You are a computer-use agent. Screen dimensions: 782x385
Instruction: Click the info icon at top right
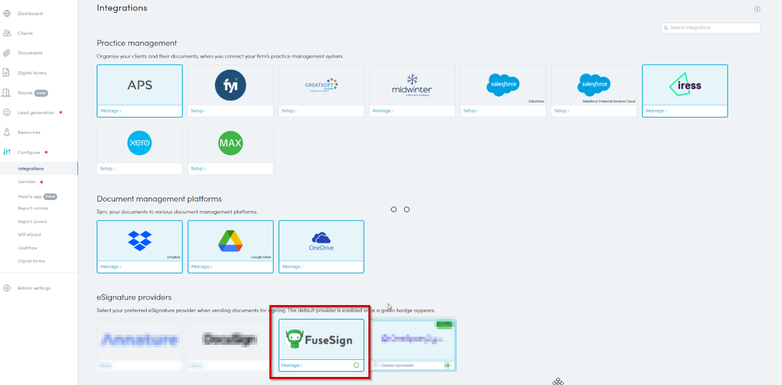tap(757, 9)
